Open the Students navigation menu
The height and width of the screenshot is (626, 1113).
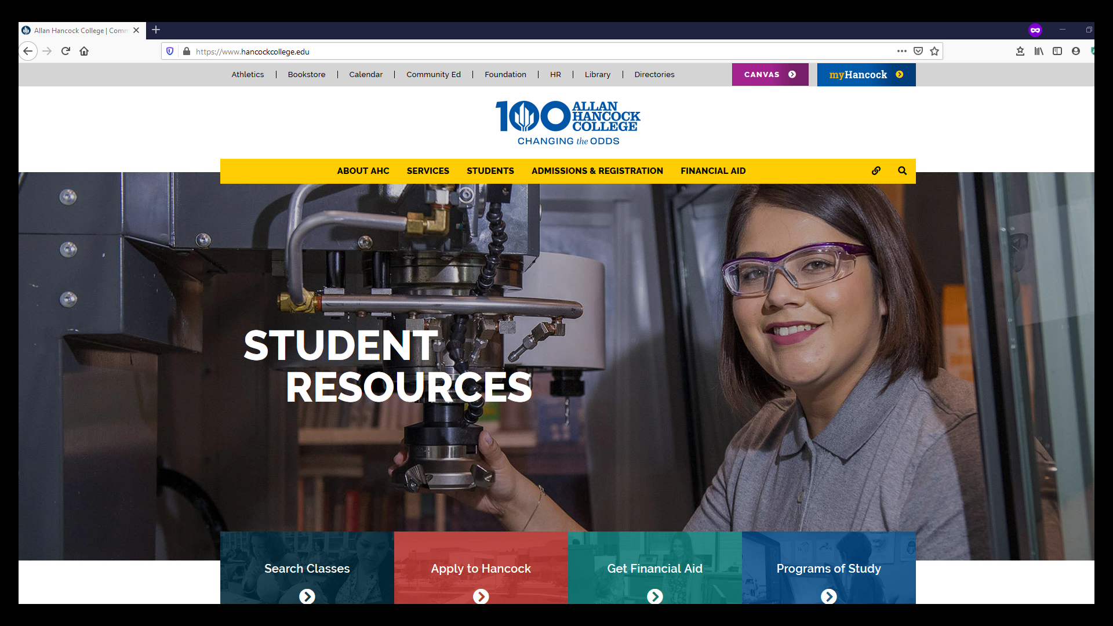[x=490, y=171]
